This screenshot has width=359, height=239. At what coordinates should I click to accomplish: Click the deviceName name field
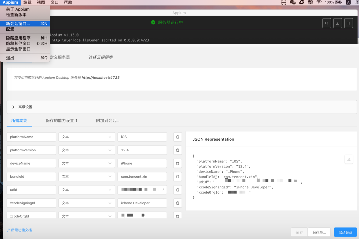point(31,163)
